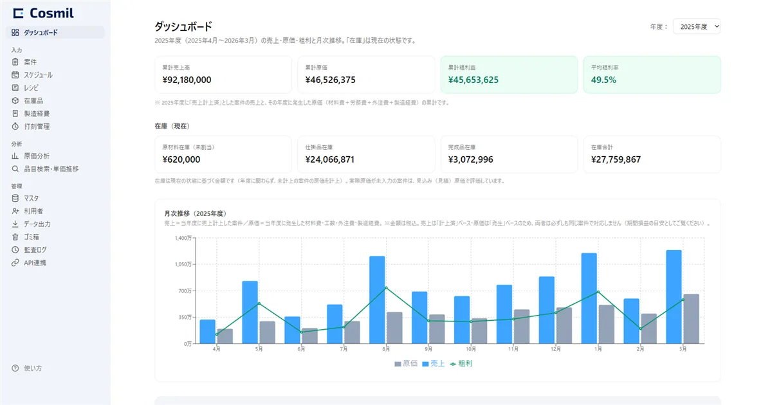Click the box icon for 在庫品

15,101
